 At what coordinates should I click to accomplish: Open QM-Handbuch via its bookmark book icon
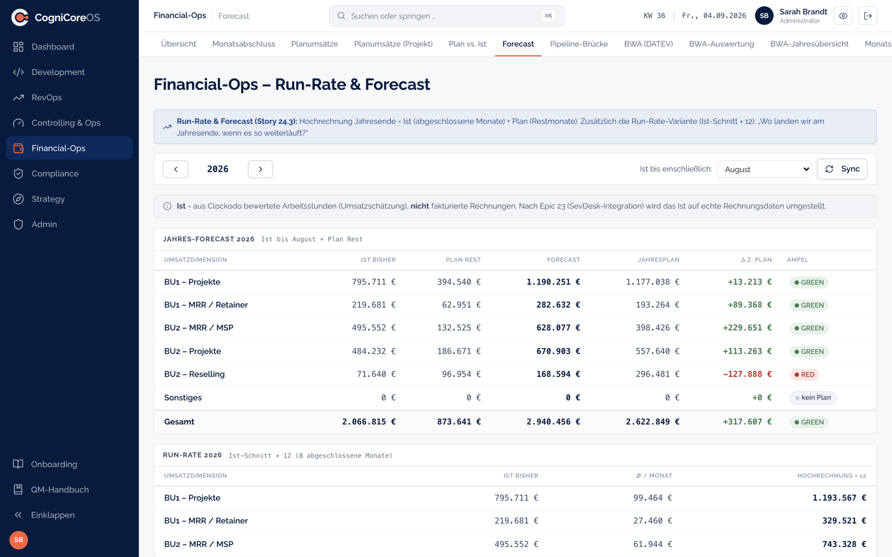18,490
